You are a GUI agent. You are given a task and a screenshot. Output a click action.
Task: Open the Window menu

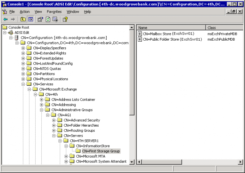pos(73,12)
